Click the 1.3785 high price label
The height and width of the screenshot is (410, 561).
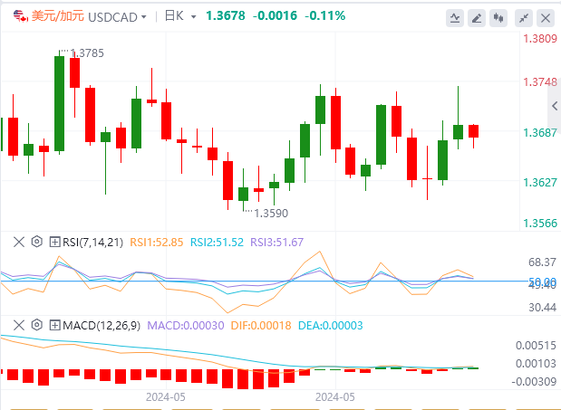[x=87, y=53]
